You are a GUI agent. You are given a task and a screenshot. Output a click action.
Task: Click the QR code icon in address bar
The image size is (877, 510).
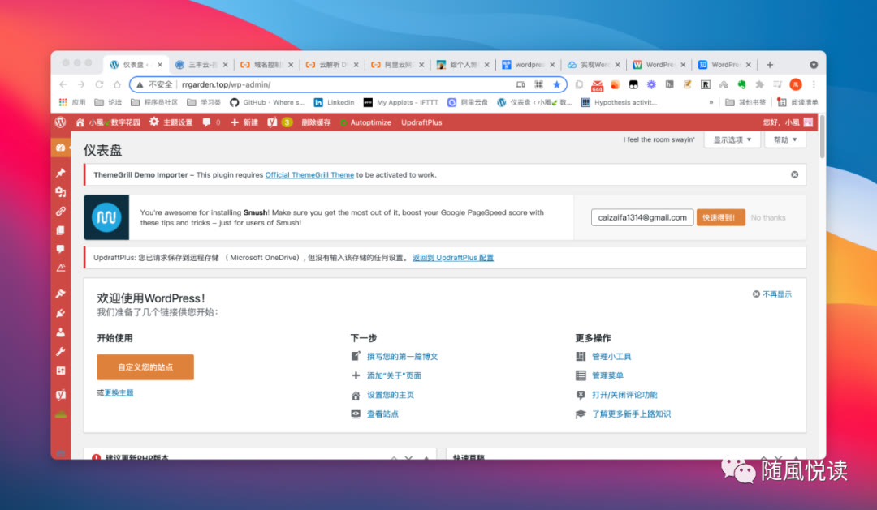point(538,84)
